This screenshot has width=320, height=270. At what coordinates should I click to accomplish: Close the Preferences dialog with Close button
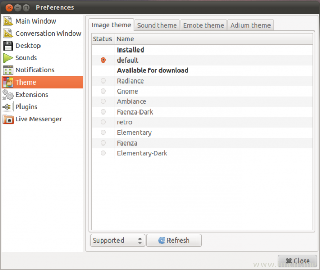coord(297,261)
